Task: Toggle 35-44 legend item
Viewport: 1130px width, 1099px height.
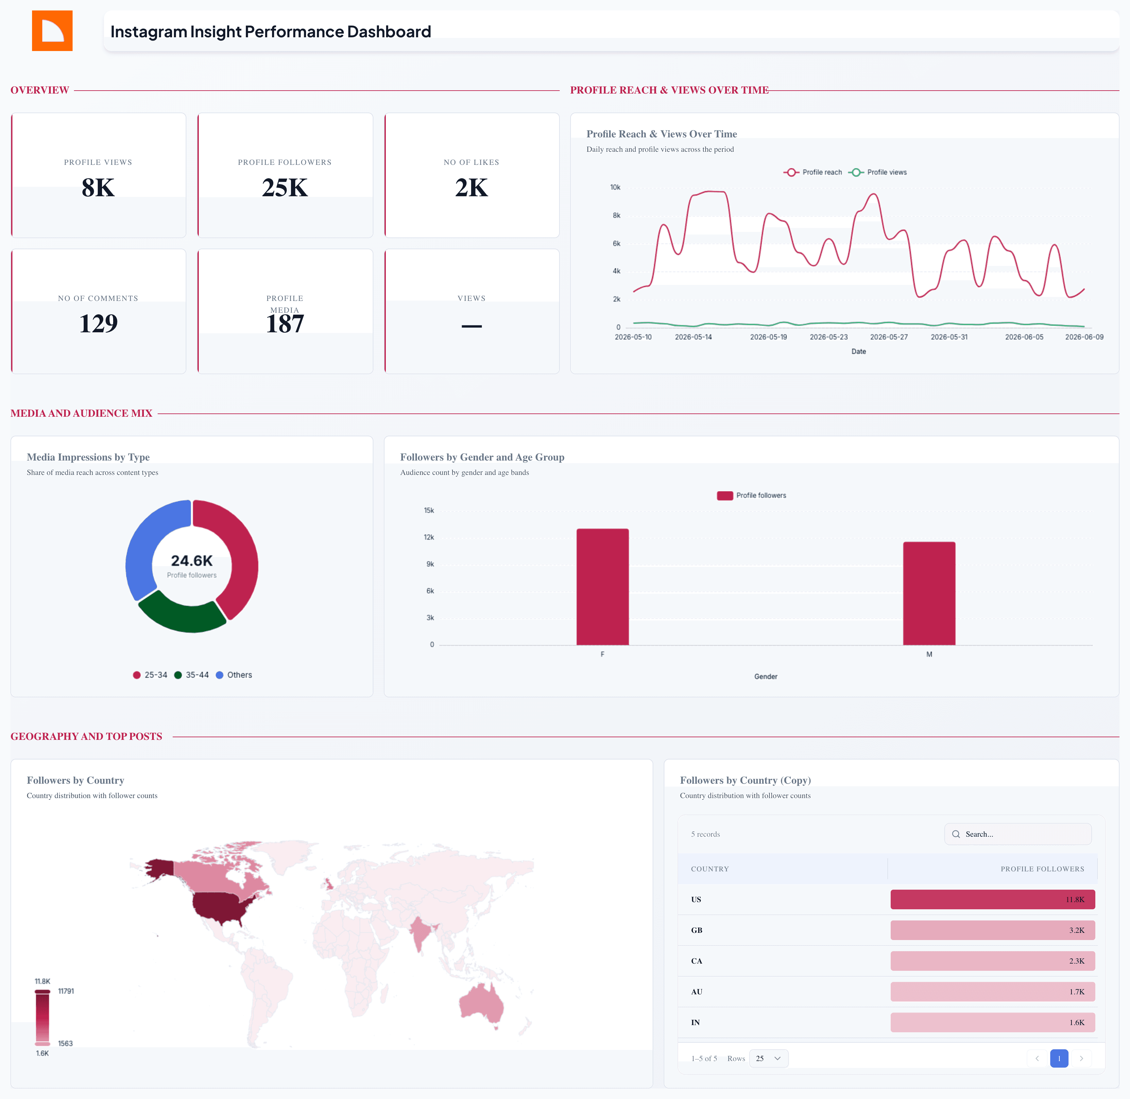Action: click(192, 675)
